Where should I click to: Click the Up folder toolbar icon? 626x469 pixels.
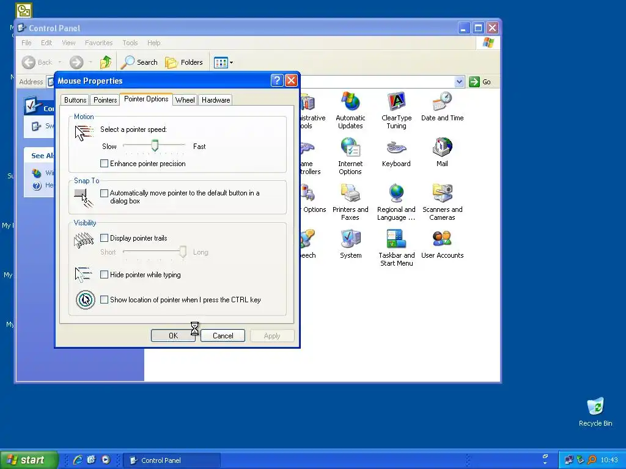pyautogui.click(x=105, y=62)
